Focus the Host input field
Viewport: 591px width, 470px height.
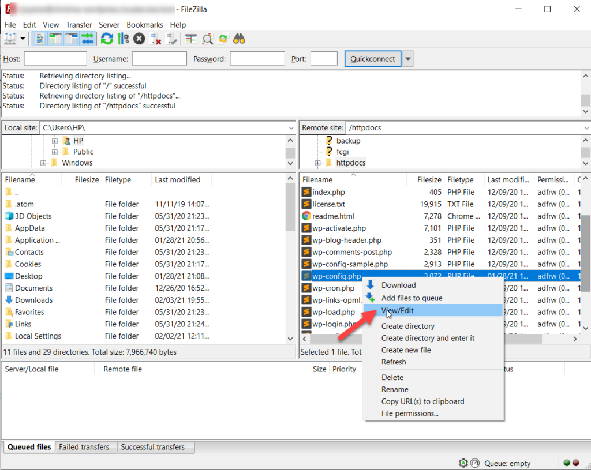coord(55,59)
